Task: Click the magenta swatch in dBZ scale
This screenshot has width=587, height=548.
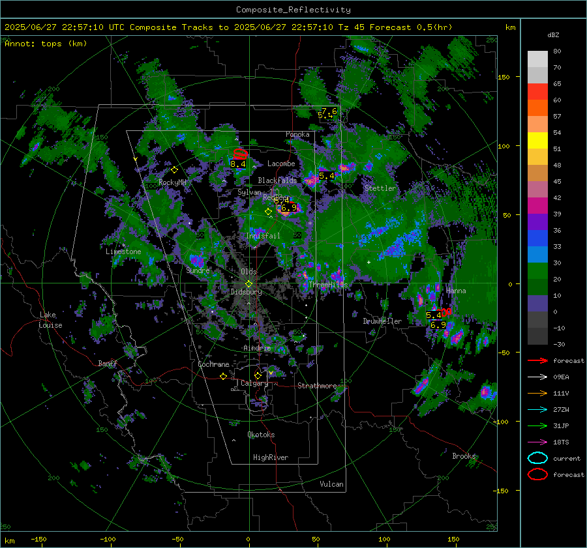Action: [x=537, y=206]
